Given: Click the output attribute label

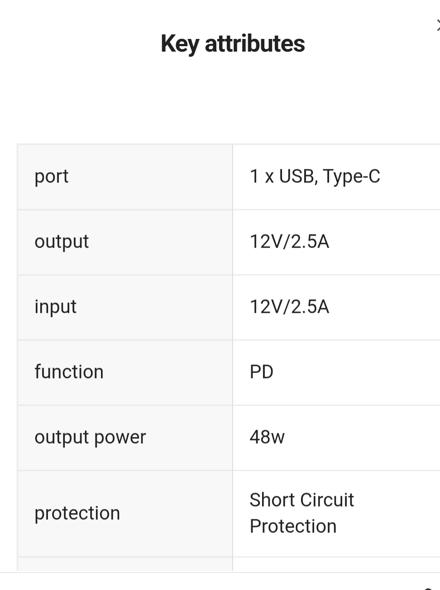Looking at the screenshot, I should point(62,241).
